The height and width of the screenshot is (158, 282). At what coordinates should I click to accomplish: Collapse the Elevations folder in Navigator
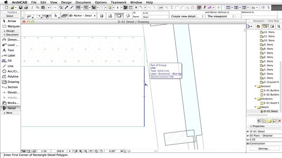[255, 99]
